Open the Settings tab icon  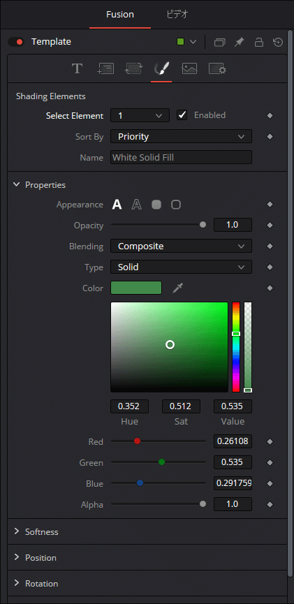pyautogui.click(x=217, y=69)
